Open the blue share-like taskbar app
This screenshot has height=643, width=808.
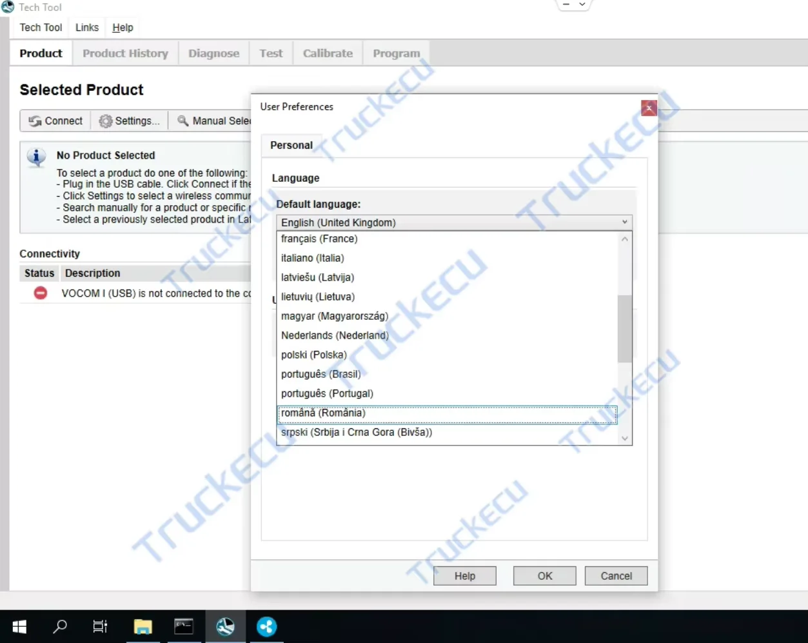click(x=266, y=626)
